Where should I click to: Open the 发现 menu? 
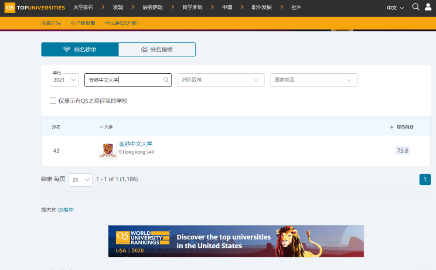(118, 7)
